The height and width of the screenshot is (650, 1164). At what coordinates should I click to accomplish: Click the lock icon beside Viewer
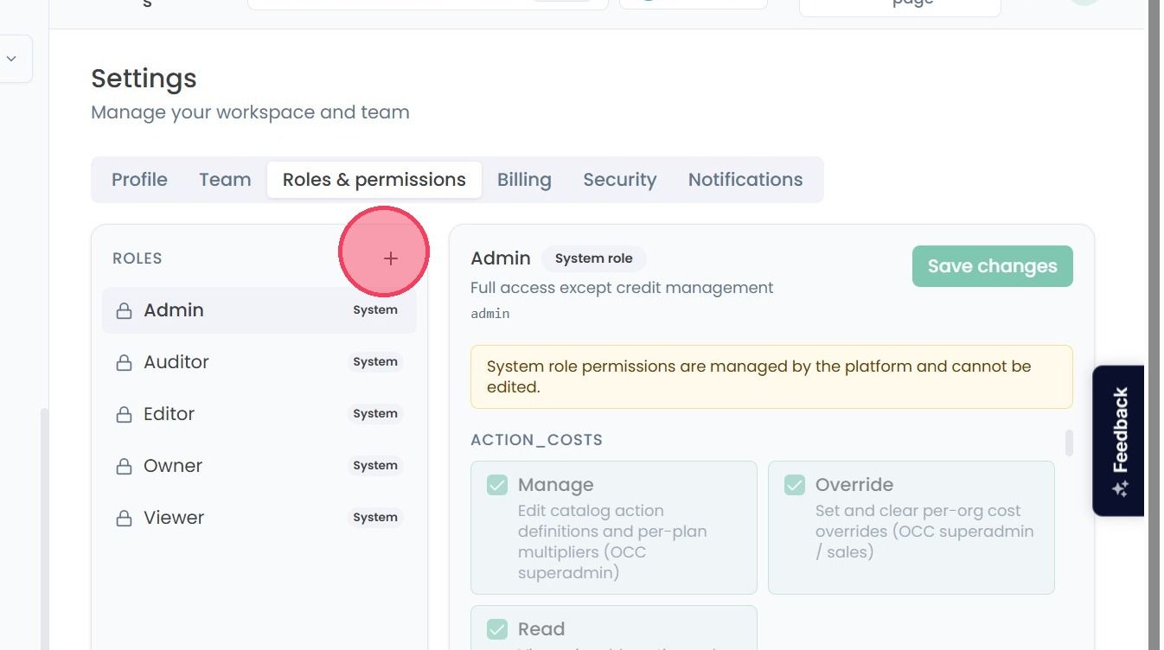click(125, 518)
